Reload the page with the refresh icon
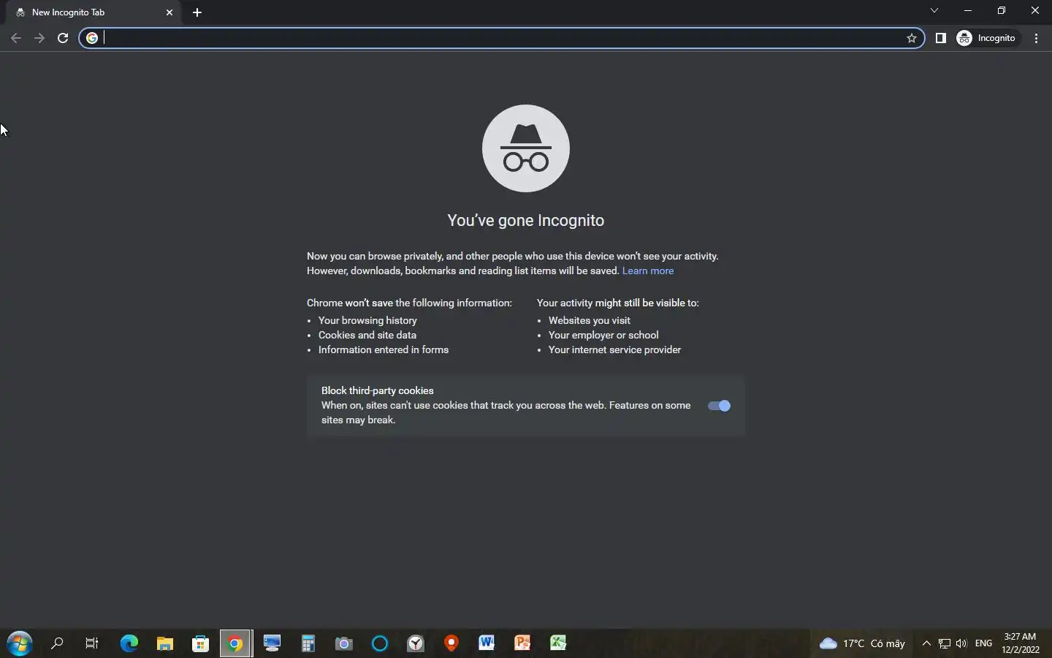1052x658 pixels. (63, 38)
